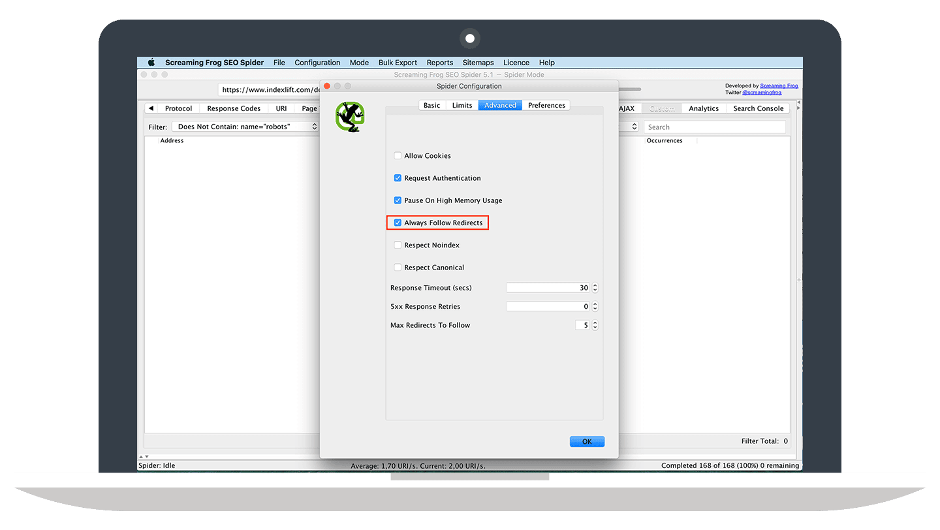This screenshot has height=530, width=940.
Task: Confirm dialog with OK button
Action: click(x=587, y=441)
